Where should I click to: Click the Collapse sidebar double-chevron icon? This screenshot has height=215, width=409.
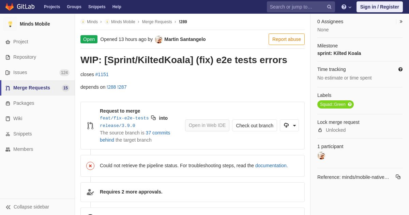pyautogui.click(x=8, y=207)
